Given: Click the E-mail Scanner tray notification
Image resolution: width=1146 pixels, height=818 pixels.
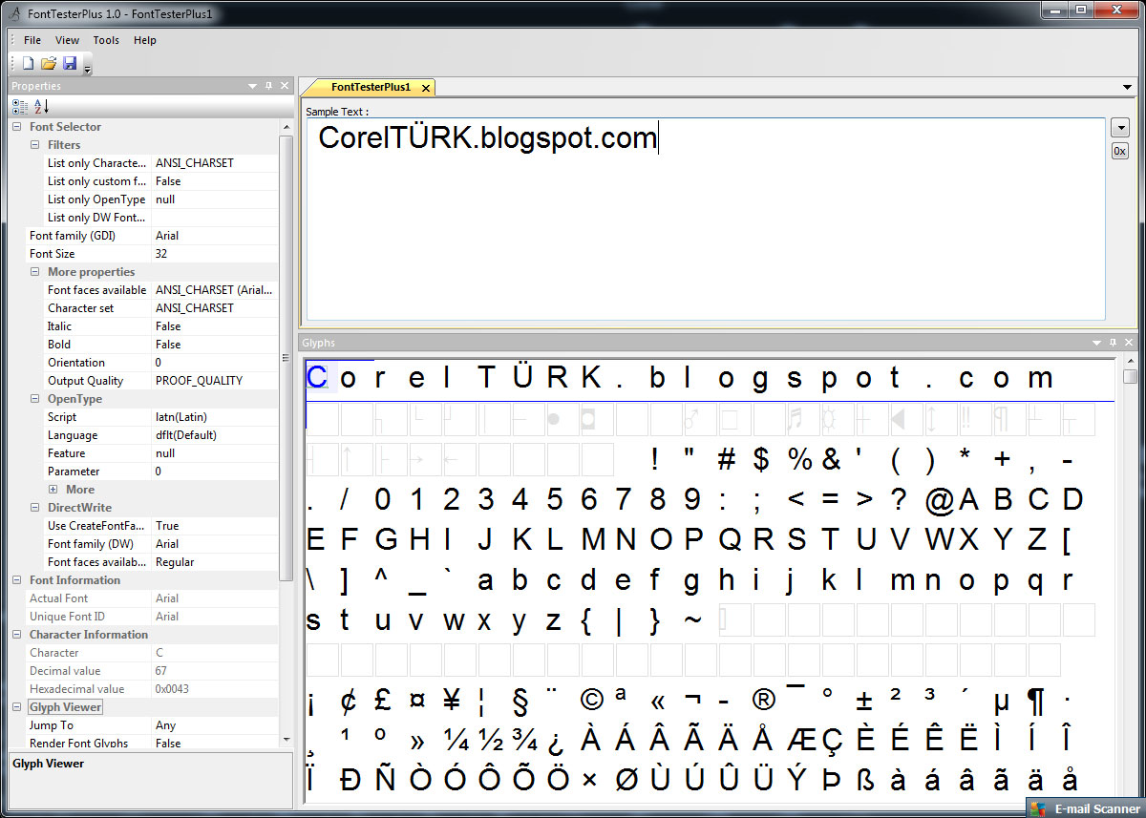Looking at the screenshot, I should pyautogui.click(x=1085, y=808).
